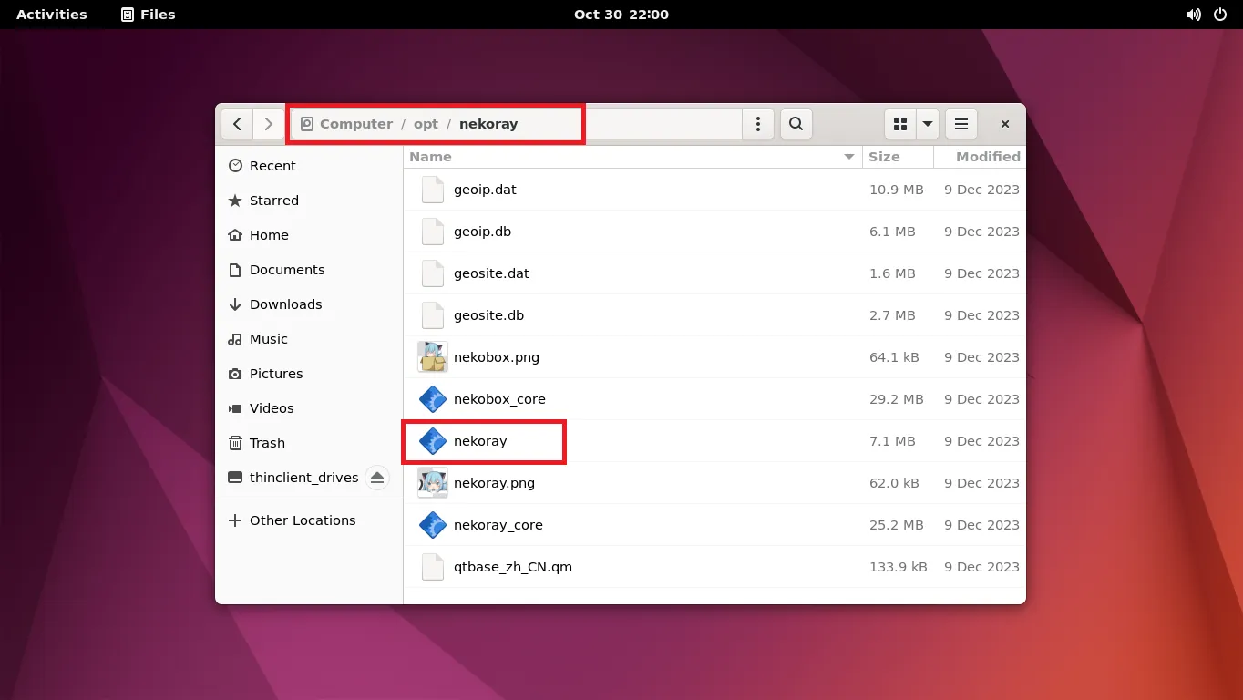Viewport: 1243px width, 700px height.
Task: Open Starred in the sidebar
Action: [309, 201]
